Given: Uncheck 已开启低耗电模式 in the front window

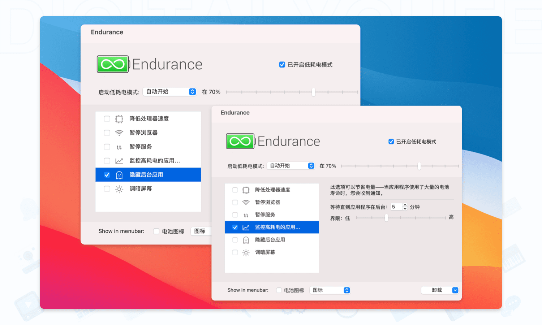Looking at the screenshot, I should [x=391, y=142].
